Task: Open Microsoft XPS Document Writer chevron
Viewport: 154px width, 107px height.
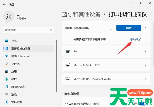Action: (x=145, y=79)
